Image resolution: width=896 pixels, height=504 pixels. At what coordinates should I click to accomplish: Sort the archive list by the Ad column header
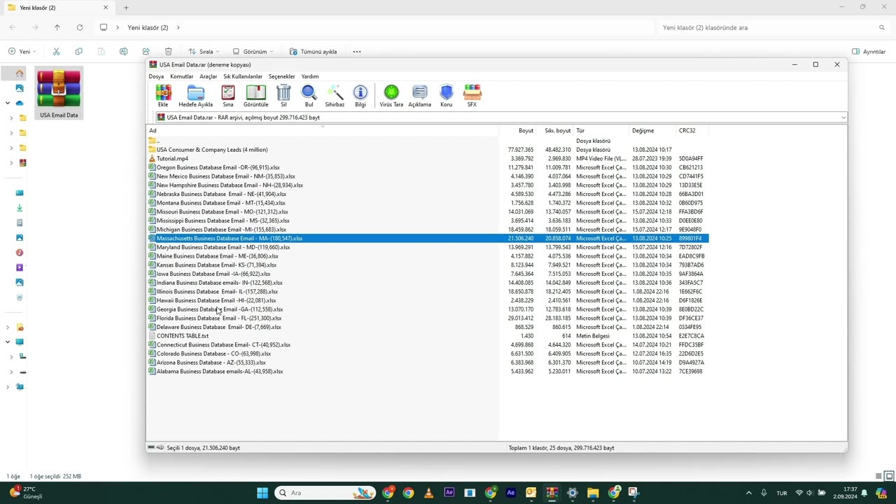click(x=322, y=130)
